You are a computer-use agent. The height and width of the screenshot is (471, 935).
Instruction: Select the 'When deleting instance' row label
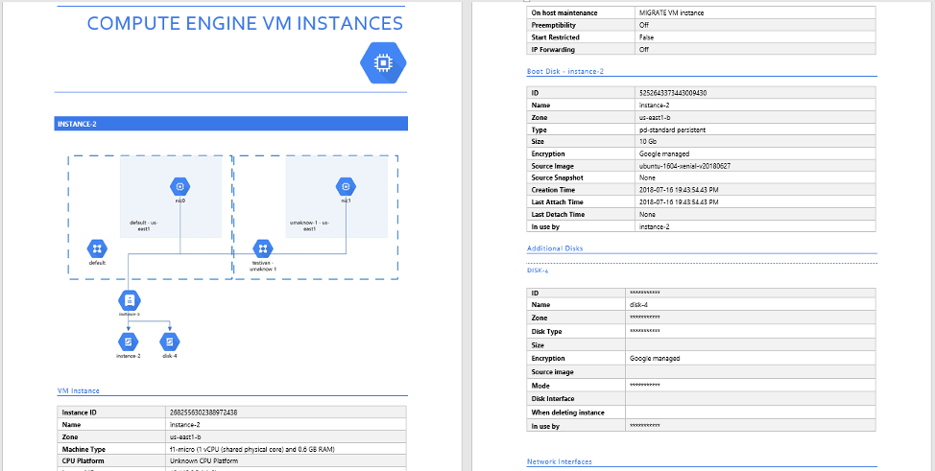[x=567, y=412]
